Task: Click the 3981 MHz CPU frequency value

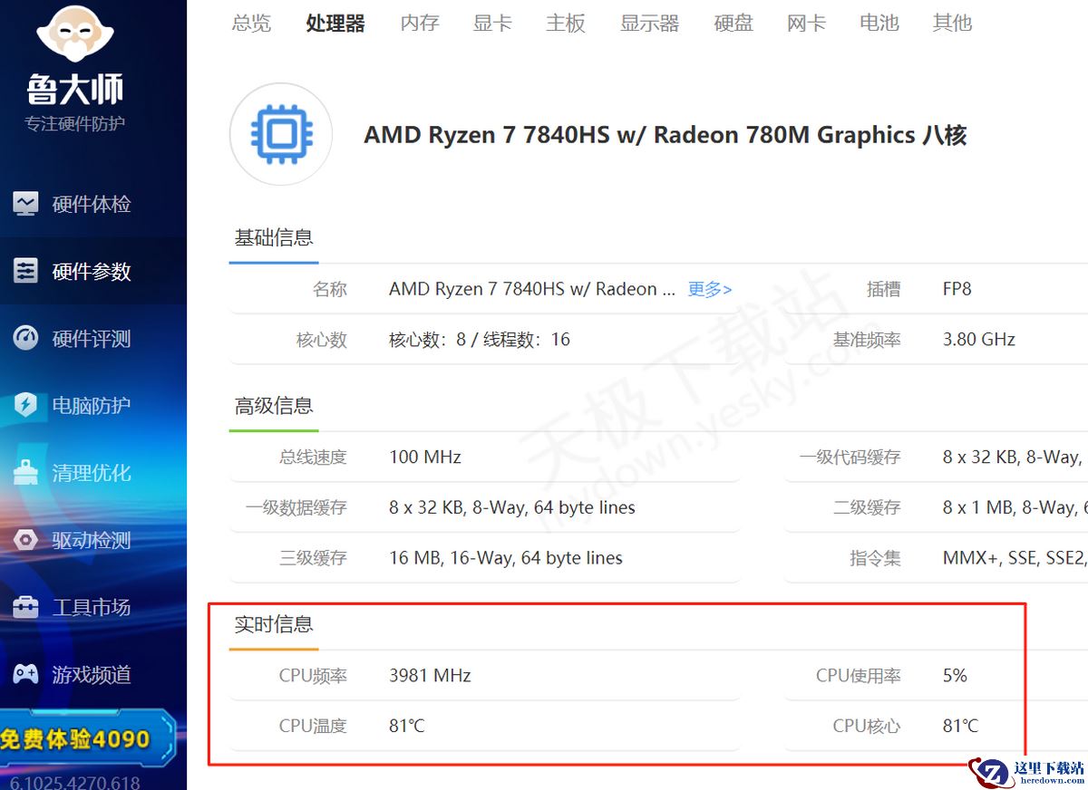Action: coord(430,676)
